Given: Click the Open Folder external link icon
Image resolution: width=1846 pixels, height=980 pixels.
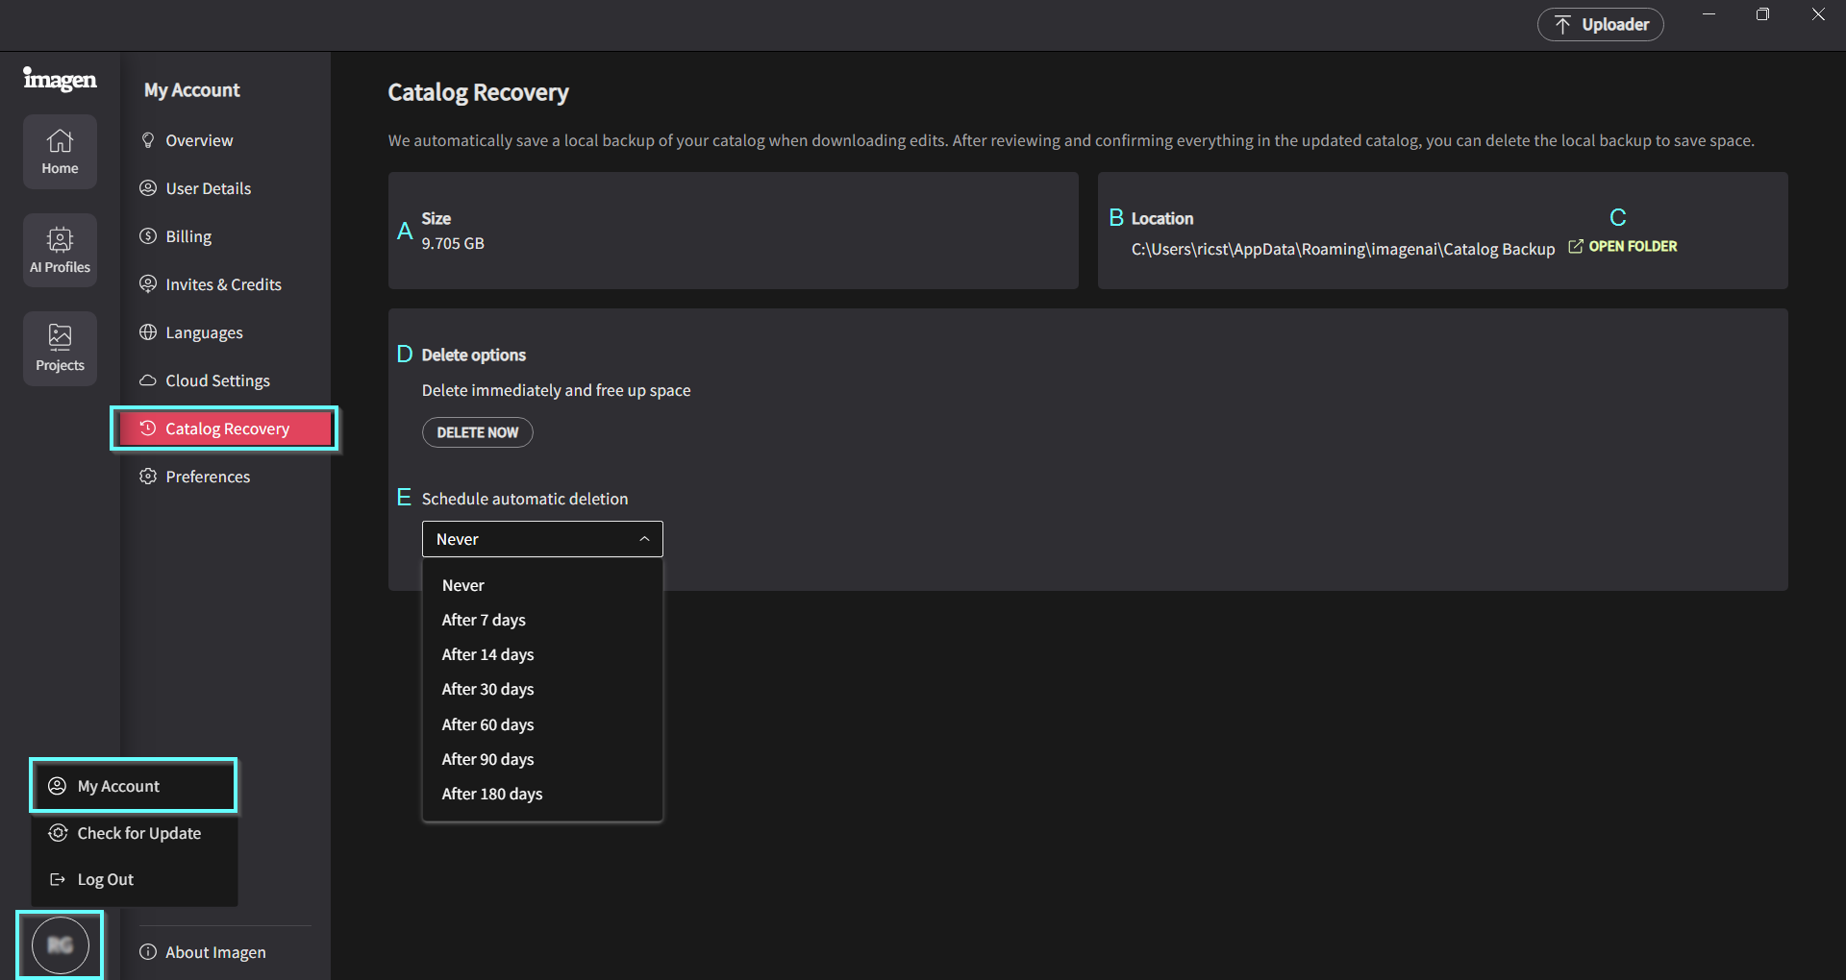Looking at the screenshot, I should pyautogui.click(x=1575, y=247).
